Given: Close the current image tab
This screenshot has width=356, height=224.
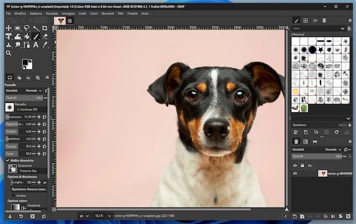Looking at the screenshot, I should point(70,21).
